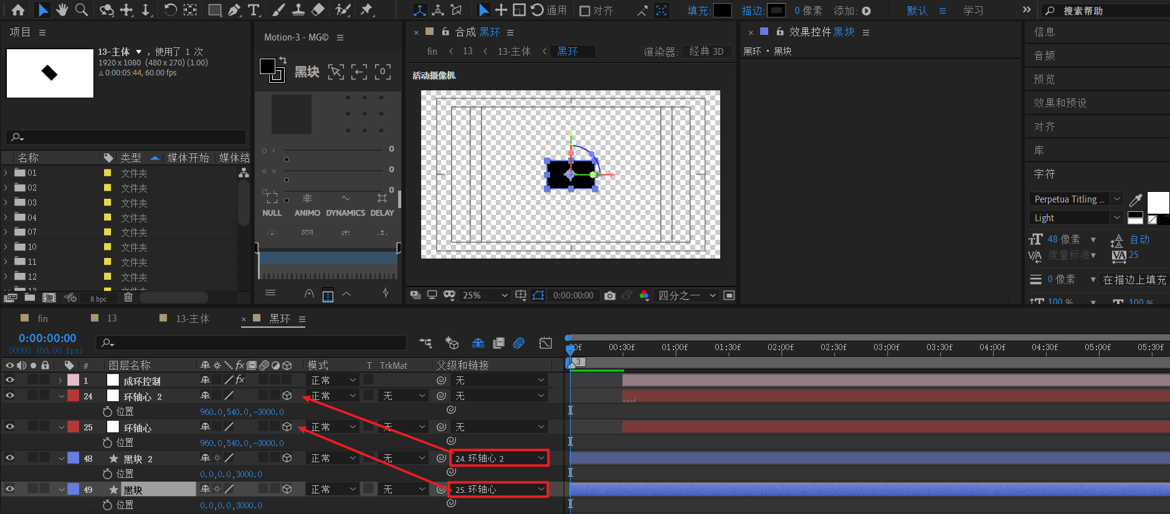The image size is (1170, 514).
Task: Open the blend mode dropdown for 黑块 2
Action: click(x=333, y=458)
